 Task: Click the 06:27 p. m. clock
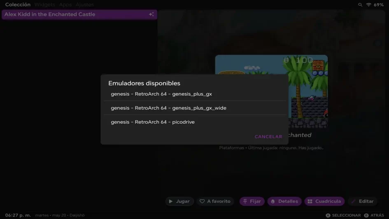click(x=18, y=215)
